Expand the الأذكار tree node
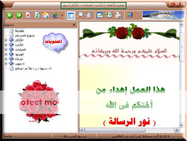 pos(6,40)
